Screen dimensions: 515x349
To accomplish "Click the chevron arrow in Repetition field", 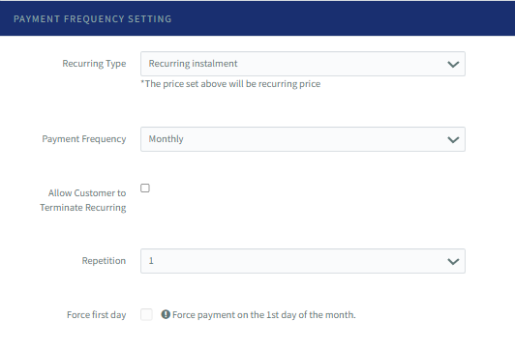I will click(x=453, y=261).
